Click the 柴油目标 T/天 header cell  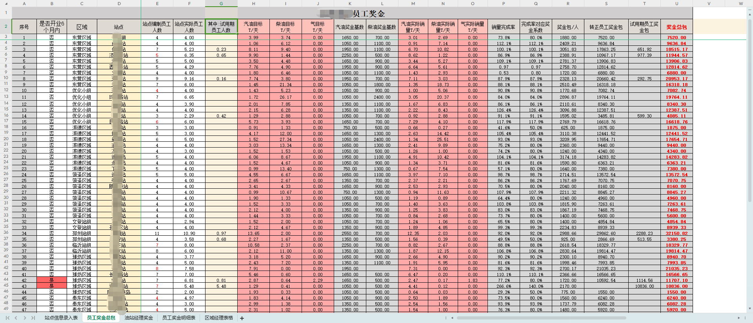point(286,27)
